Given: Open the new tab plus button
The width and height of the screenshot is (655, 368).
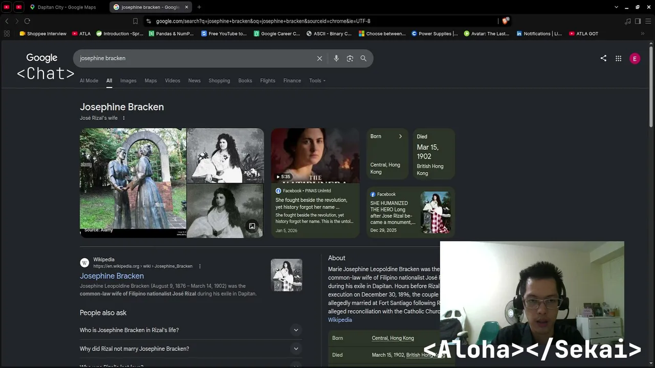Looking at the screenshot, I should coord(199,7).
